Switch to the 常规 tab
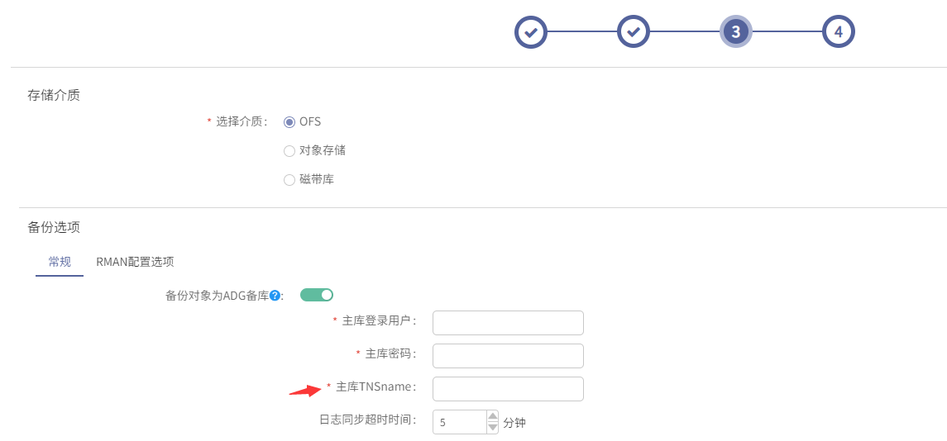947x441 pixels. (x=60, y=262)
